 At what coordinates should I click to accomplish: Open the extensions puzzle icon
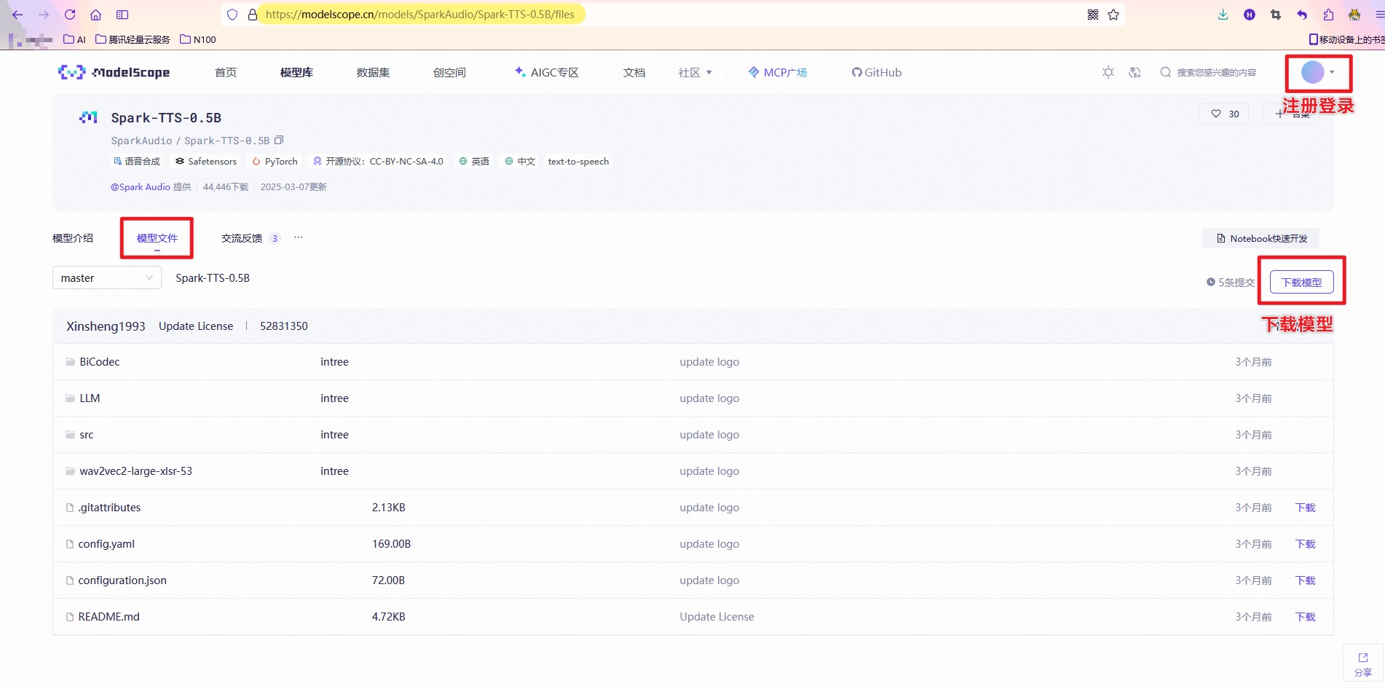[1328, 15]
